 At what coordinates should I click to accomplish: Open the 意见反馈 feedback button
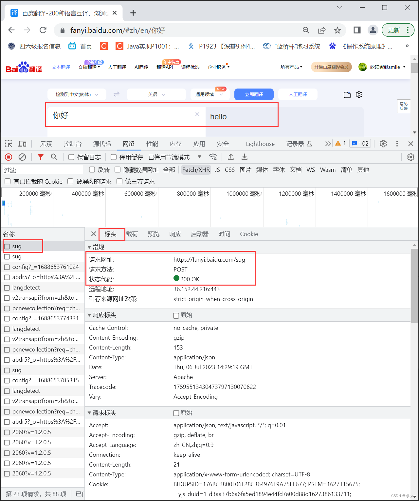click(x=404, y=106)
